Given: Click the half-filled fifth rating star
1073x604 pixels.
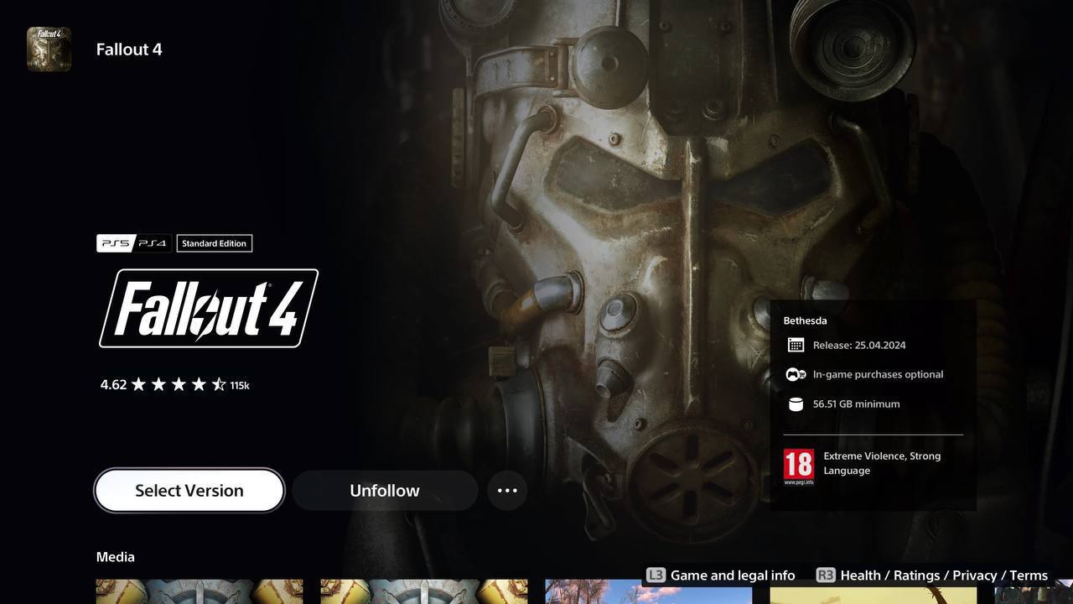Looking at the screenshot, I should (x=219, y=384).
